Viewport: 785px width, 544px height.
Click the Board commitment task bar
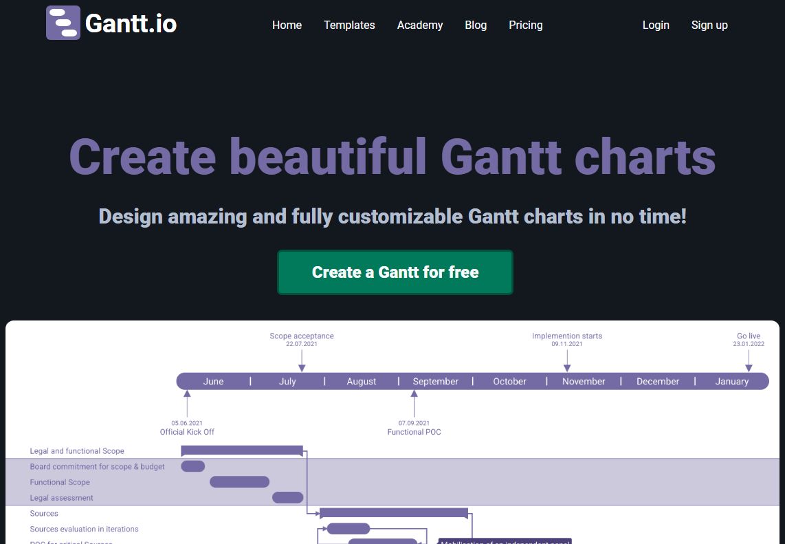click(x=192, y=466)
